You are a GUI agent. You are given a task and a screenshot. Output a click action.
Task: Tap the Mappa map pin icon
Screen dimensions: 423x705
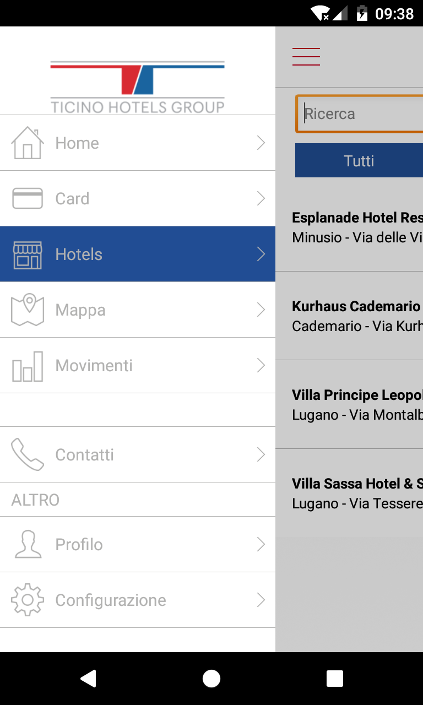[x=28, y=310]
